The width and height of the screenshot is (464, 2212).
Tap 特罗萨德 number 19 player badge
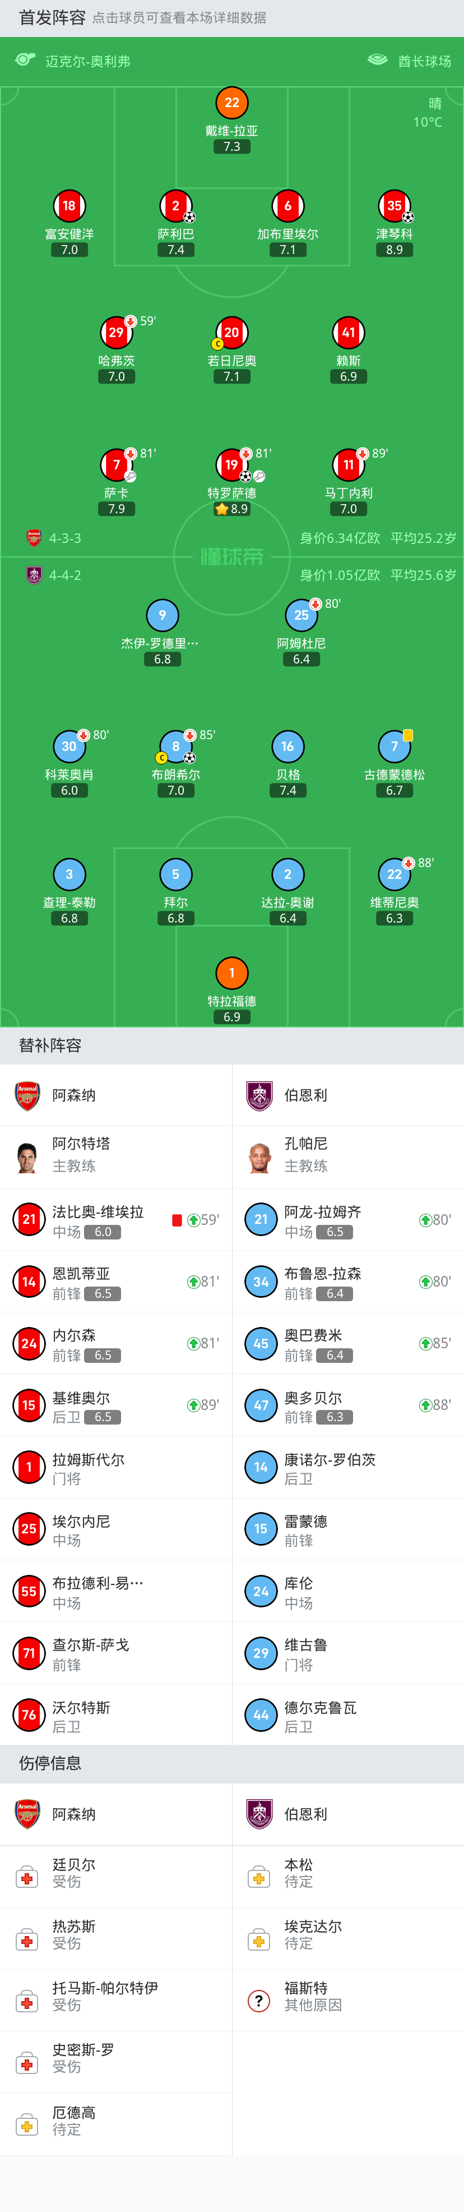pos(231,466)
